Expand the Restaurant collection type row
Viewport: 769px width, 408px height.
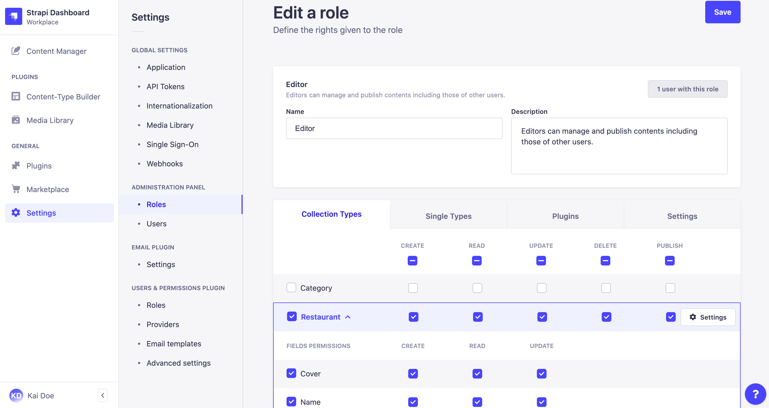pos(348,317)
